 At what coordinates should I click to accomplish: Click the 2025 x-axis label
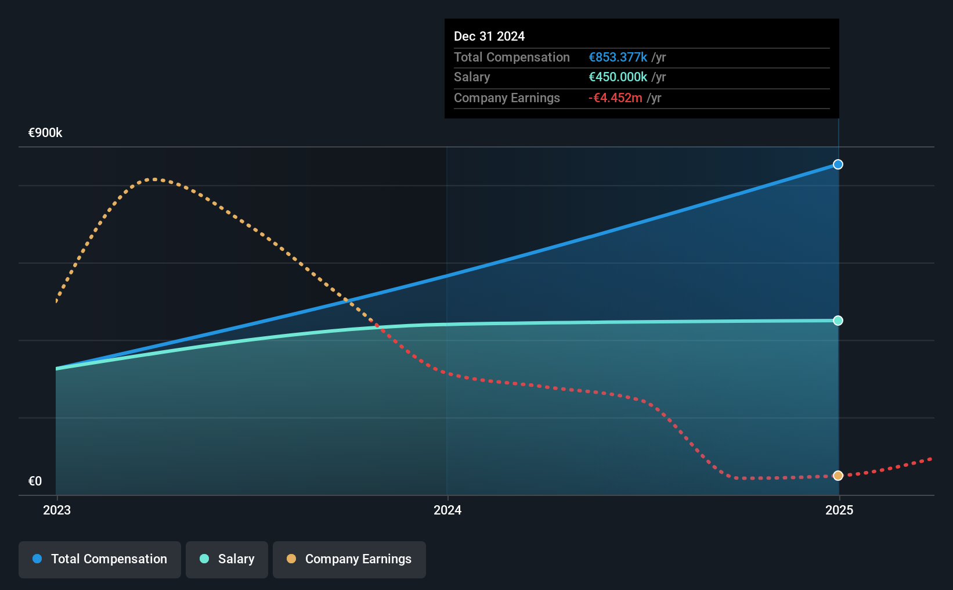pyautogui.click(x=839, y=510)
